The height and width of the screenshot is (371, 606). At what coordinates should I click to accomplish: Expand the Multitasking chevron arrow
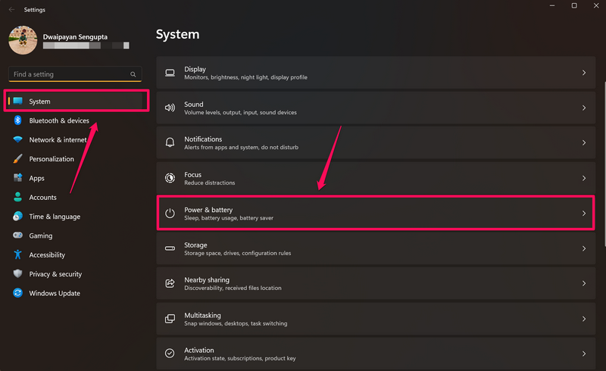tap(583, 319)
